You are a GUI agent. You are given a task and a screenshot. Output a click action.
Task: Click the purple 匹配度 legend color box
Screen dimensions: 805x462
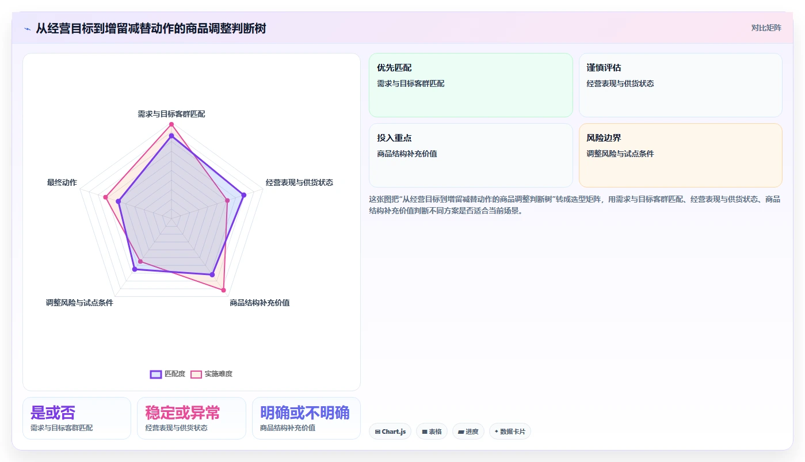click(156, 374)
